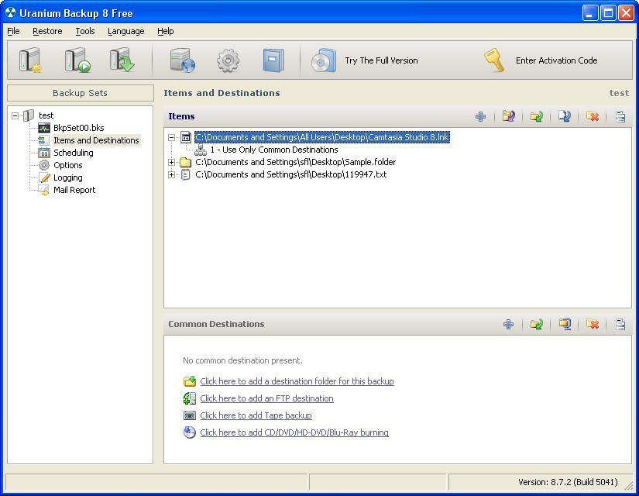Open the backup execution with shutdown icon
Screen dimensions: 639x496
[x=123, y=60]
